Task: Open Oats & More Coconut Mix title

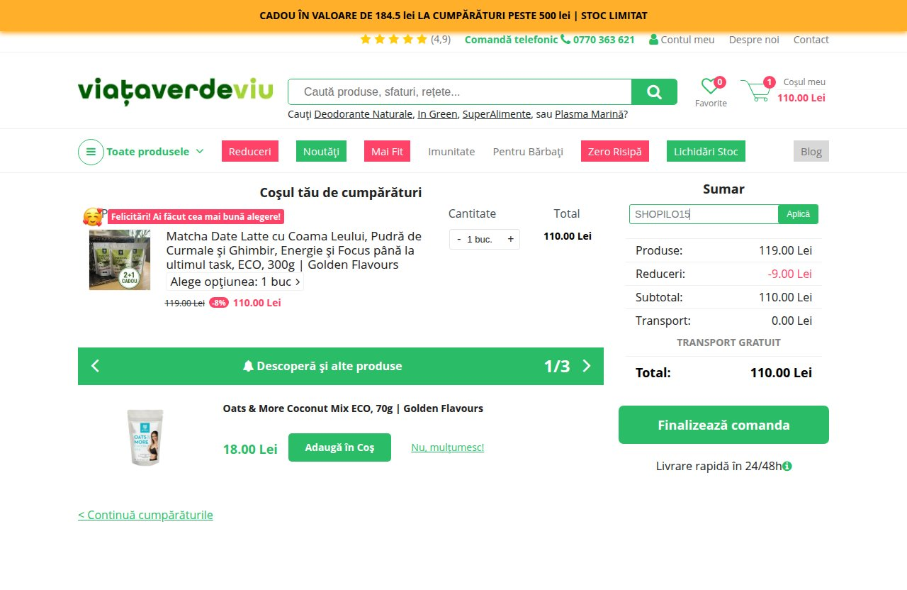Action: point(353,408)
